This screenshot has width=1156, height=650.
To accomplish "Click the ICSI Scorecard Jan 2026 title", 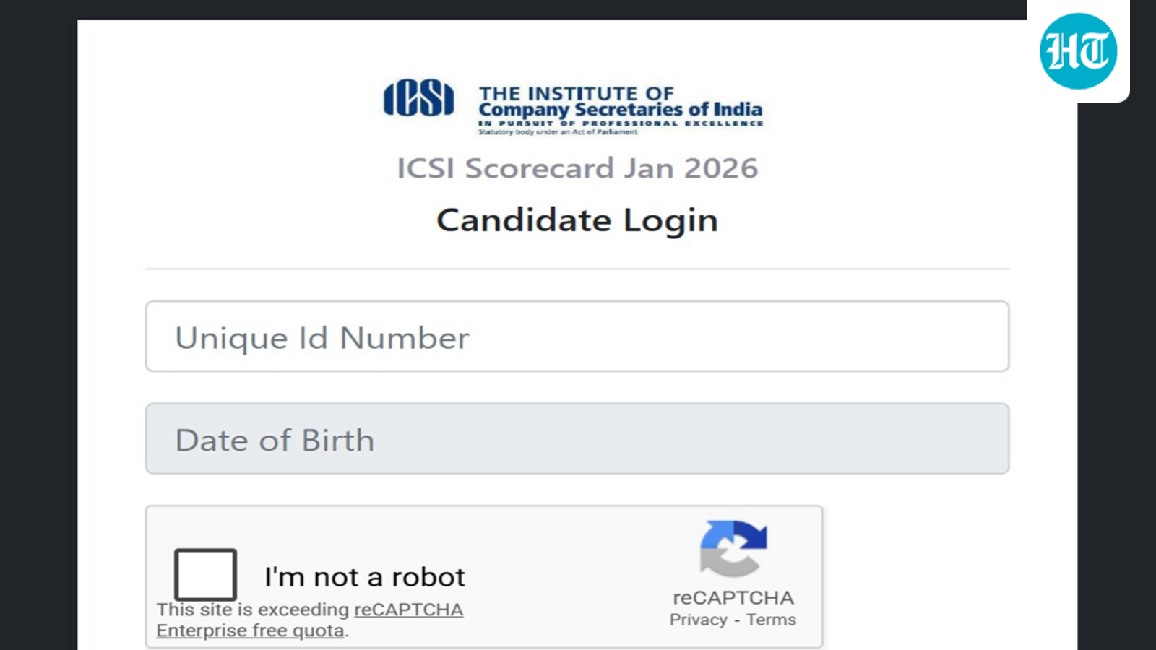I will coord(577,168).
